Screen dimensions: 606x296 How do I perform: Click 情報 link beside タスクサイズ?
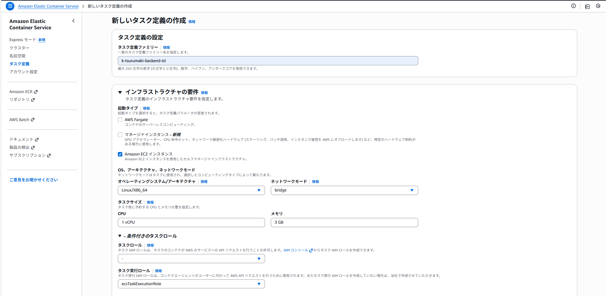pos(150,202)
